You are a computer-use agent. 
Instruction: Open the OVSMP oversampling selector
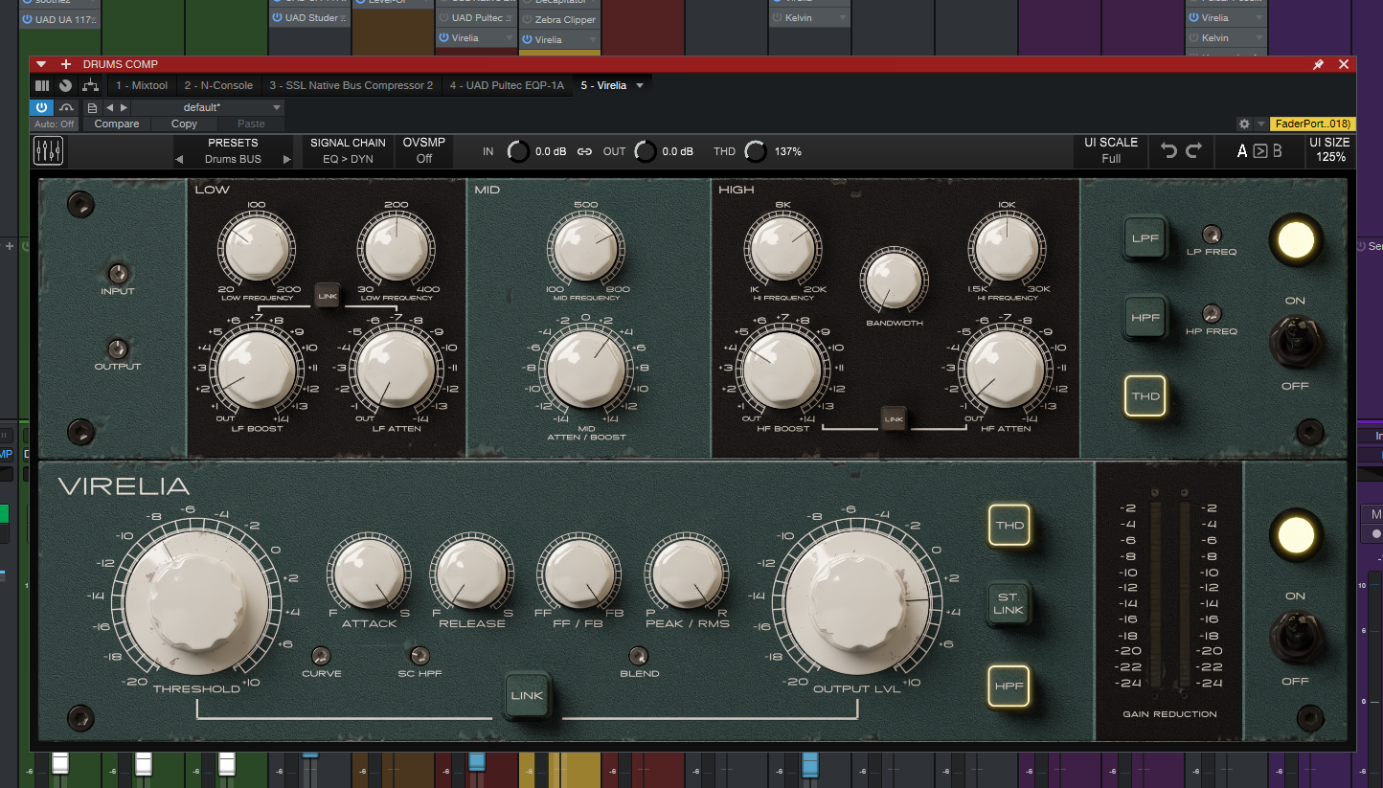424,150
